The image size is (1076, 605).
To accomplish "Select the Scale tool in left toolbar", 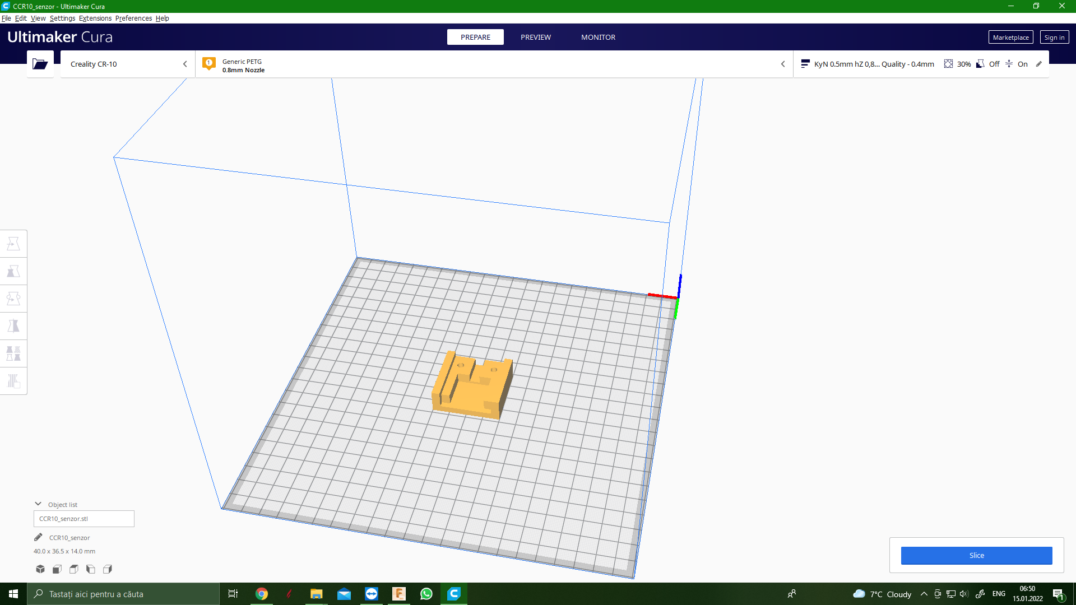I will pyautogui.click(x=13, y=271).
